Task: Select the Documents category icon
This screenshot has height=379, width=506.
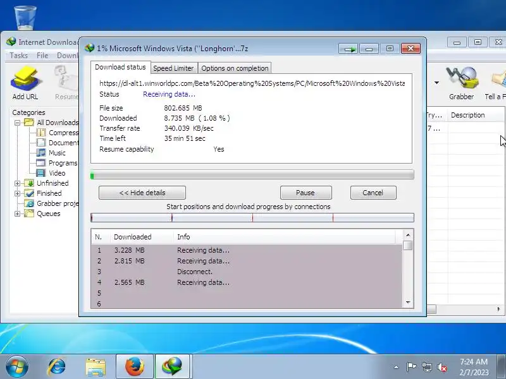Action: click(x=40, y=143)
